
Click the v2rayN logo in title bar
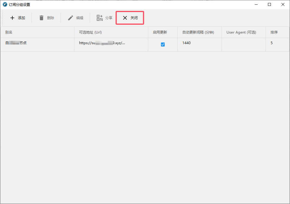[5, 4]
